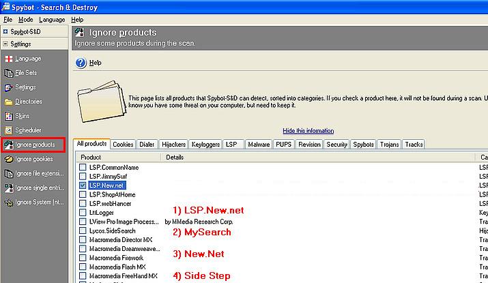Switch to the Security tab
488x283 pixels.
[336, 145]
